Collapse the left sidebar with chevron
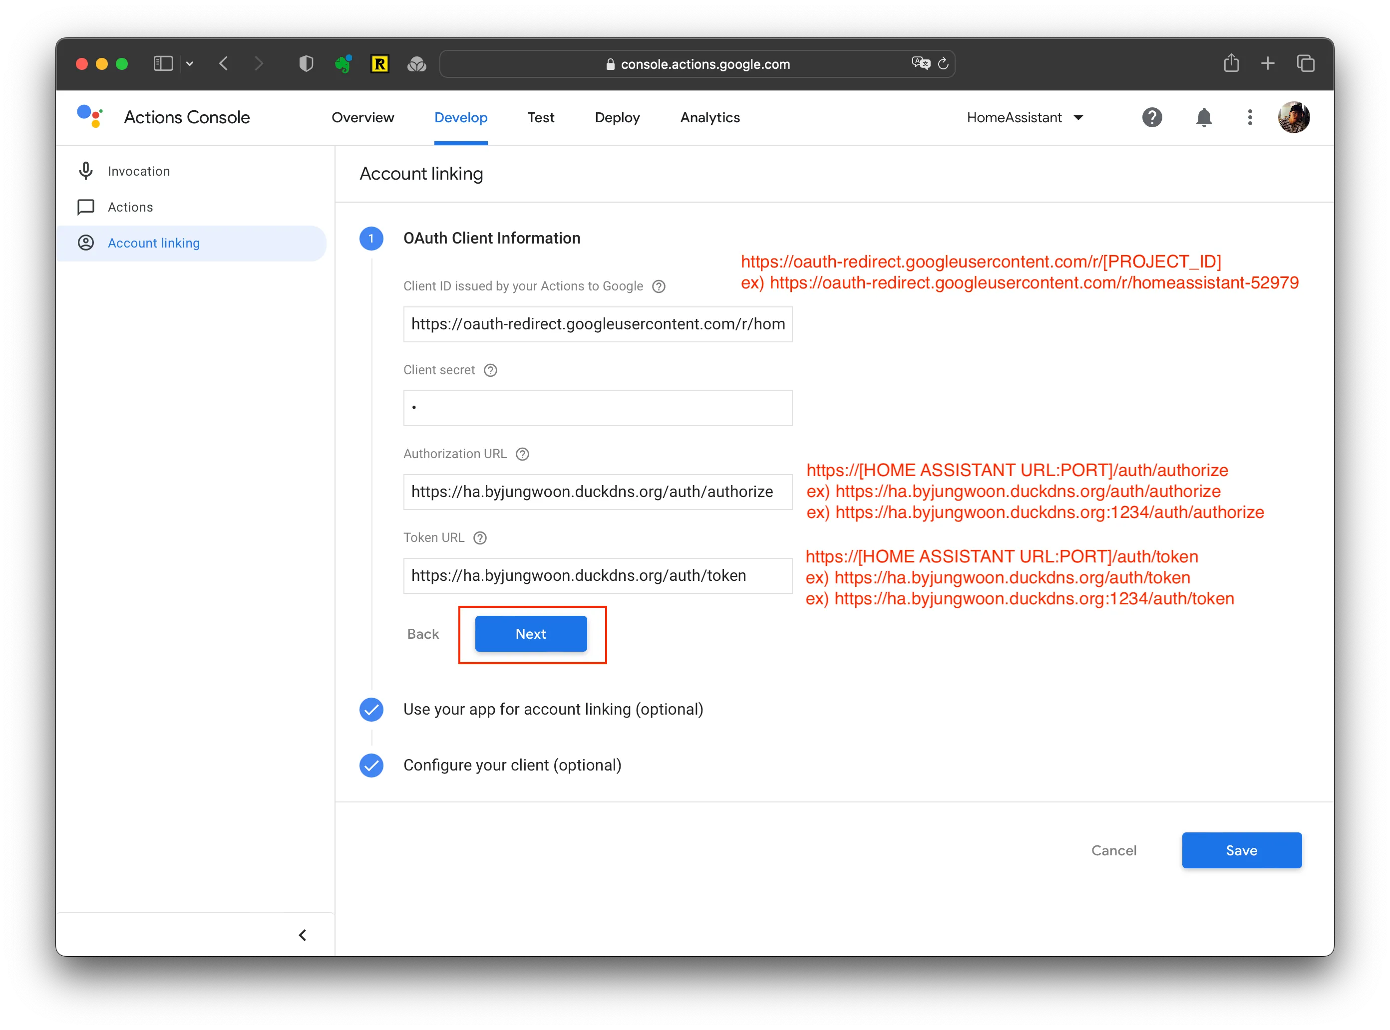The height and width of the screenshot is (1030, 1390). (303, 935)
